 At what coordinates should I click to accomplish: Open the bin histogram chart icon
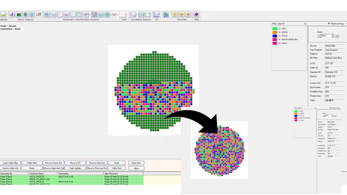tap(12, 15)
